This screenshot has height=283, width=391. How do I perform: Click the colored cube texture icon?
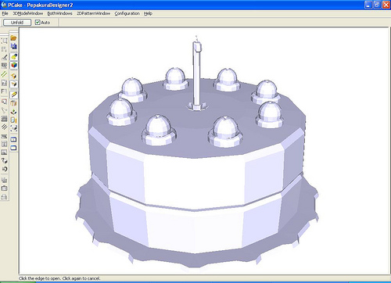(14, 65)
